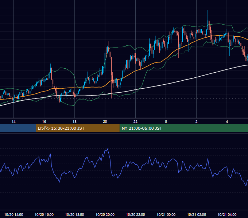Image resolution: width=248 pixels, height=218 pixels.
Task: Click the hour label 4 on price chart axis
Action: [227, 122]
